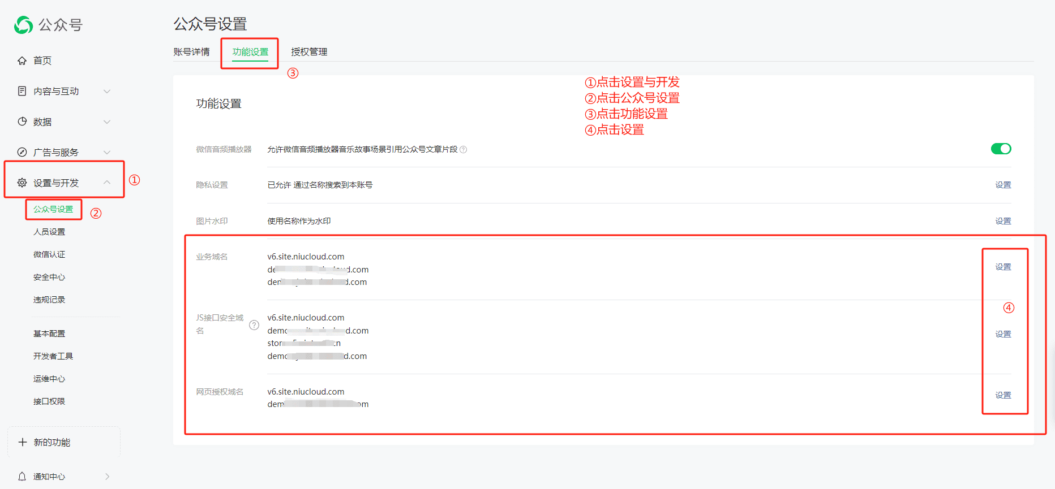Click the 设置与开发 gear icon
Viewport: 1055px width, 489px height.
tap(22, 183)
